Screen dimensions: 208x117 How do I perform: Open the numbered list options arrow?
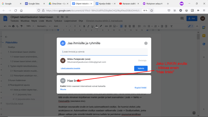[159, 26]
